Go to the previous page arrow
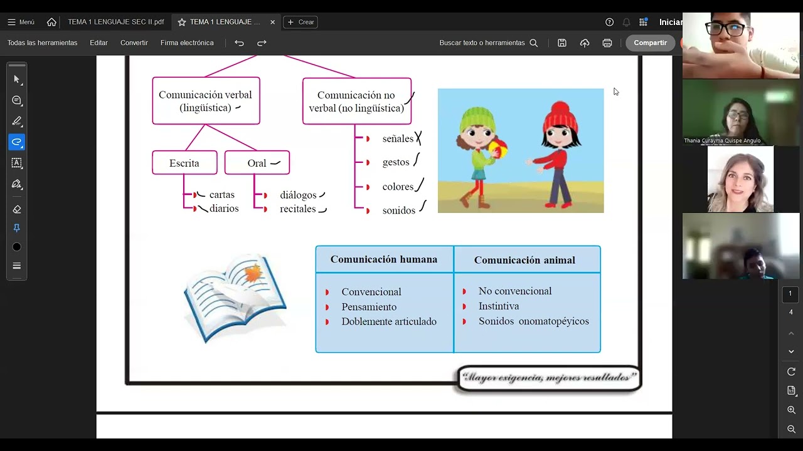The image size is (803, 451). click(x=791, y=332)
